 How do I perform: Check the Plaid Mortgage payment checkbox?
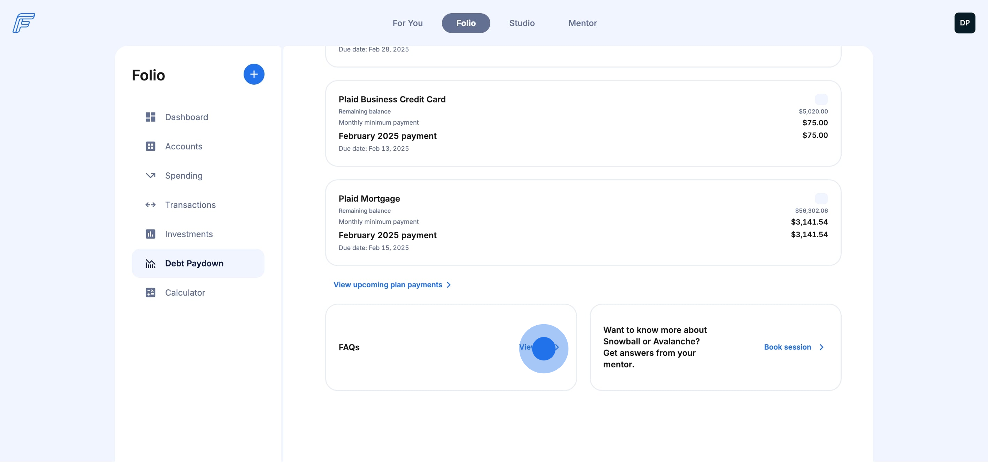point(821,198)
